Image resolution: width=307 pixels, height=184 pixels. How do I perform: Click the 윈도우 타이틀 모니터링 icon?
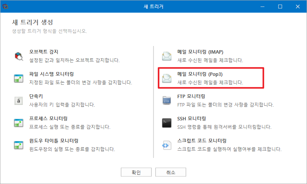[x=18, y=145]
